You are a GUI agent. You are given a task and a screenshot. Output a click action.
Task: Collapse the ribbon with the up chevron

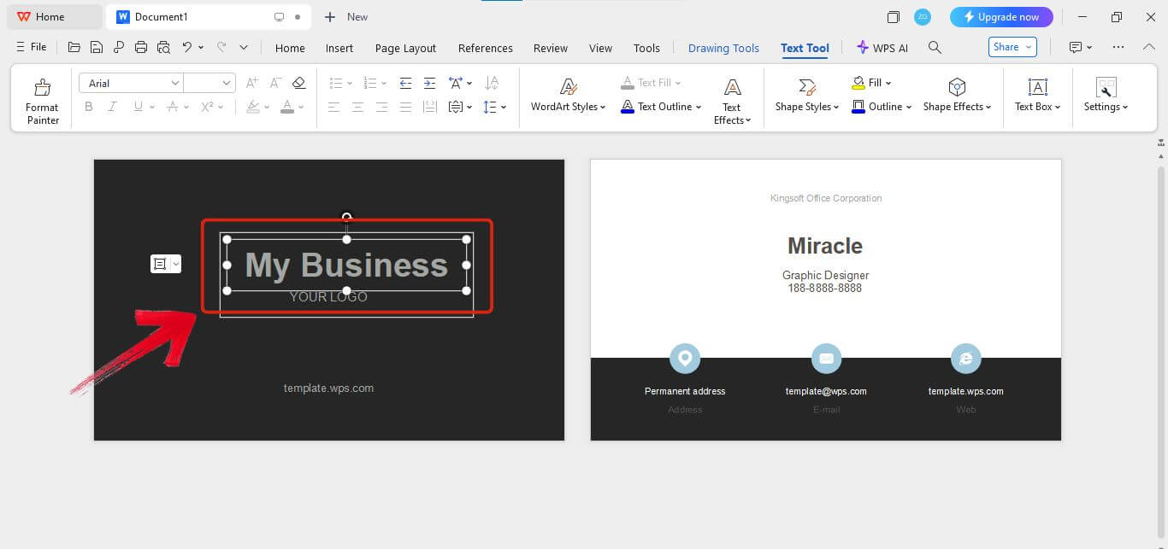[x=1149, y=47]
